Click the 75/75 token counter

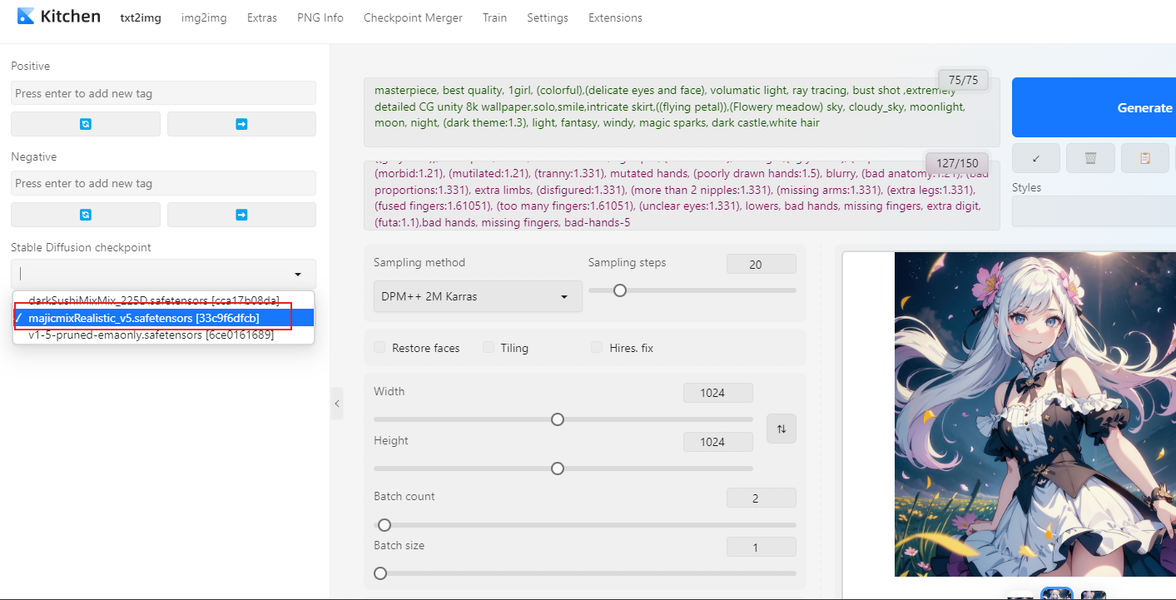(x=963, y=80)
